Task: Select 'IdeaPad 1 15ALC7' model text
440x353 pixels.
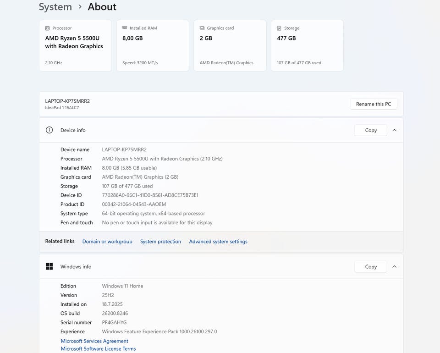Action: [x=62, y=107]
